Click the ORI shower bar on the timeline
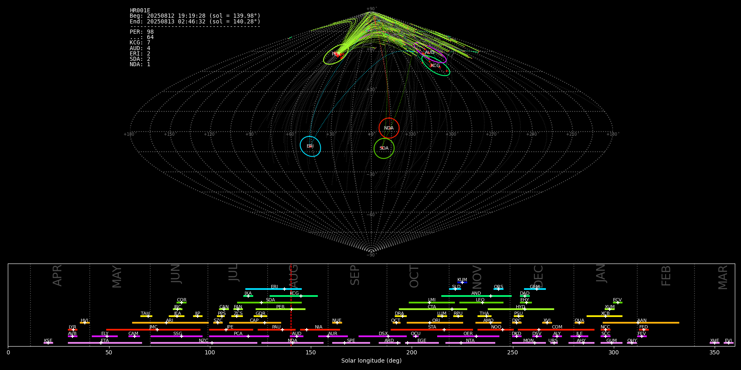The image size is (741, 370). (435, 323)
